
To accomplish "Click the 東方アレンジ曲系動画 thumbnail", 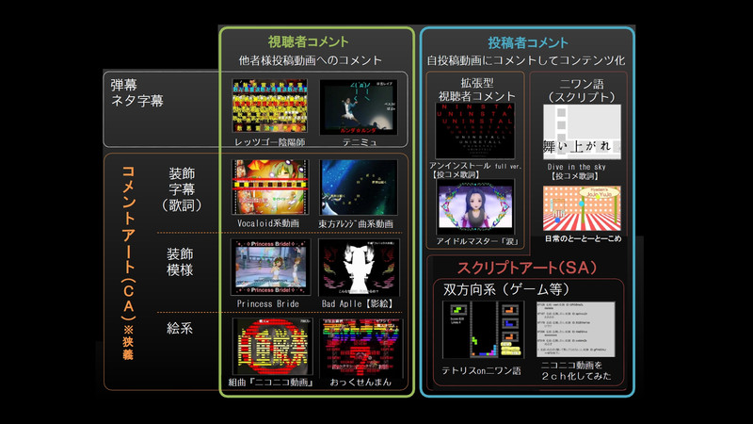I will (x=359, y=187).
